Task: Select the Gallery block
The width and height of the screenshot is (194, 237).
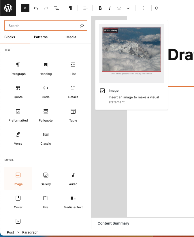Action: [46, 179]
